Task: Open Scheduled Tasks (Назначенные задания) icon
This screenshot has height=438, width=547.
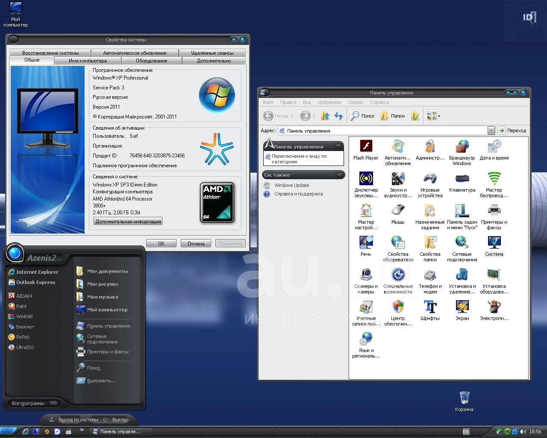Action: (430, 216)
